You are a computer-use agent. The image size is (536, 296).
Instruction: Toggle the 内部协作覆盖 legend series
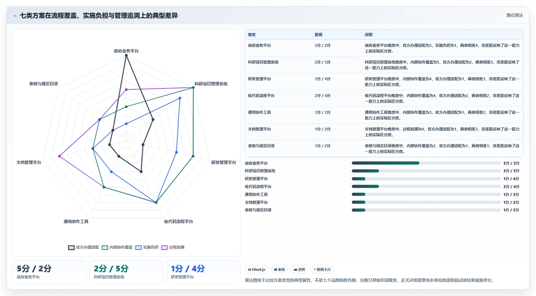117,247
